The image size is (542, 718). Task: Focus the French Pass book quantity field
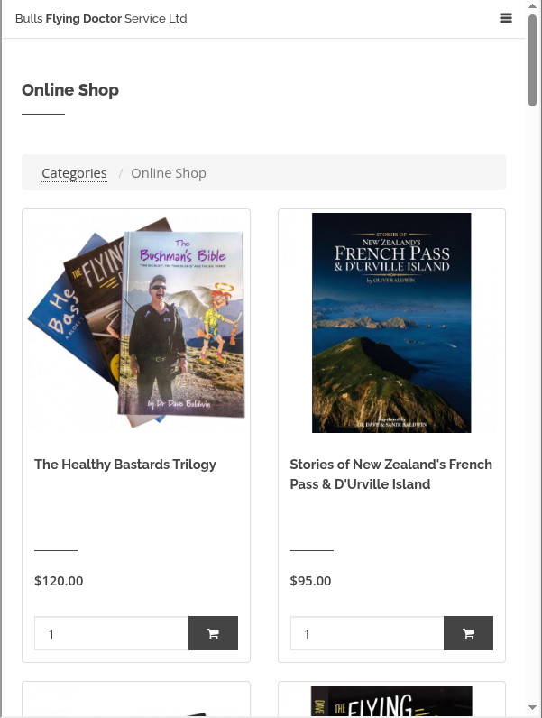click(x=367, y=633)
